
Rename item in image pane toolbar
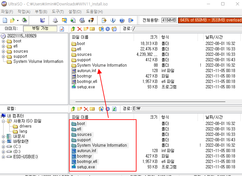click(x=92, y=29)
